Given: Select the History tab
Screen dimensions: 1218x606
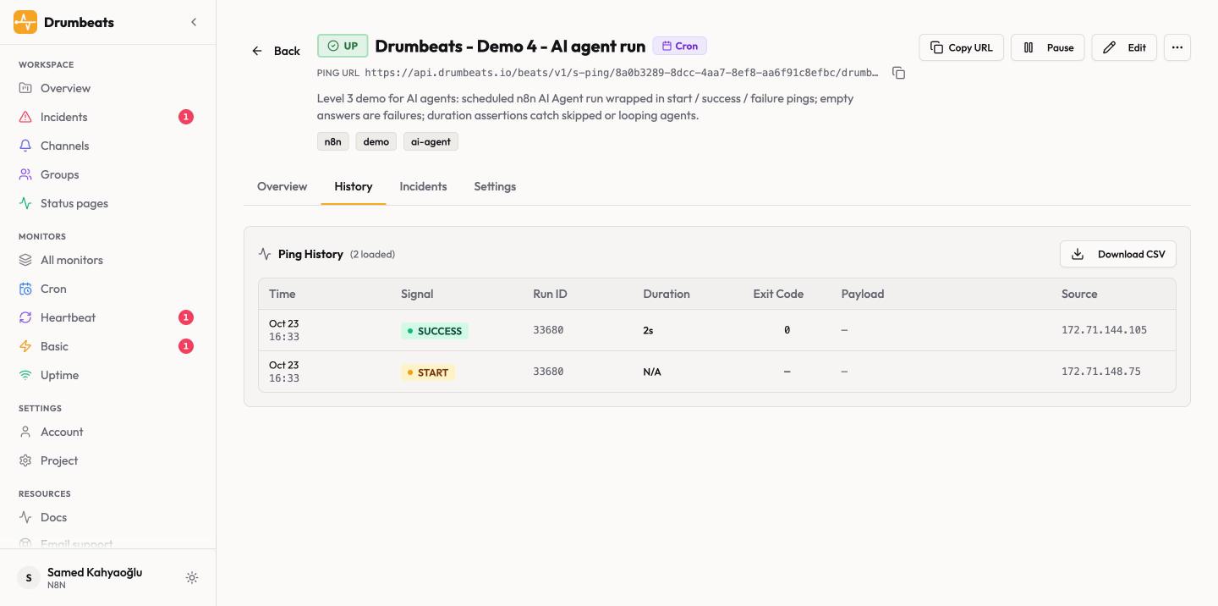Looking at the screenshot, I should 354,186.
